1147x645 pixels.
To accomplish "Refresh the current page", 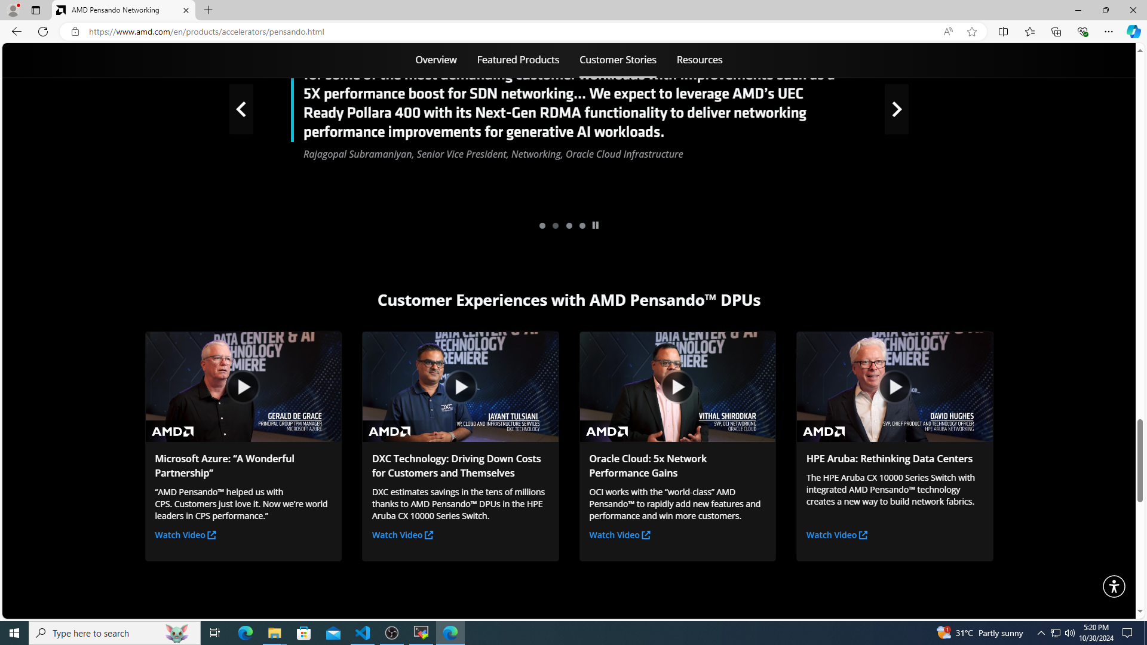I will click(42, 32).
